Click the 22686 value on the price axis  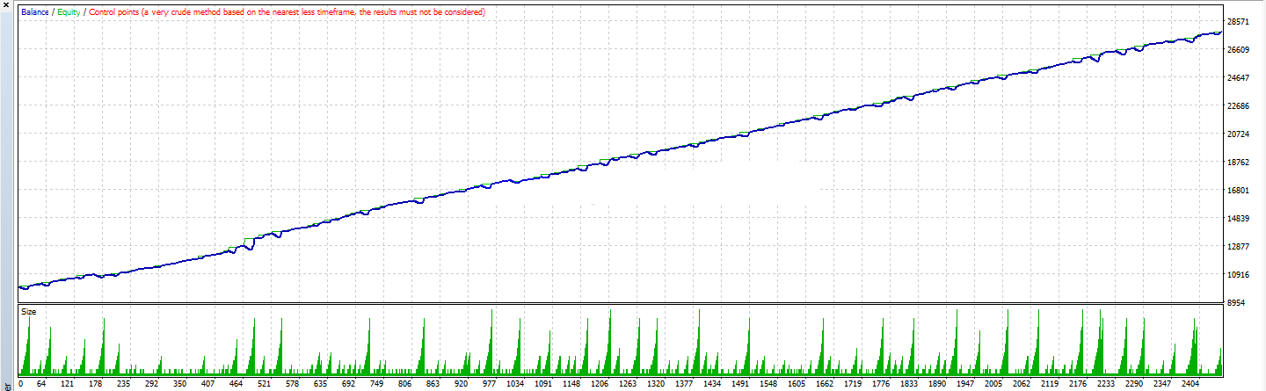tap(1239, 106)
